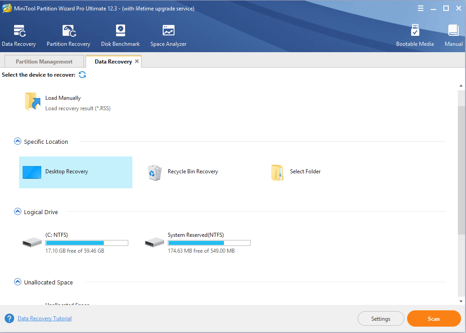Launch the Partition Recovery tool

point(68,36)
